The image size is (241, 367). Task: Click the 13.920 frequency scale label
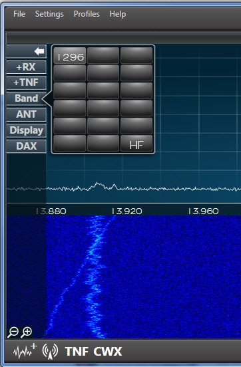click(x=127, y=211)
